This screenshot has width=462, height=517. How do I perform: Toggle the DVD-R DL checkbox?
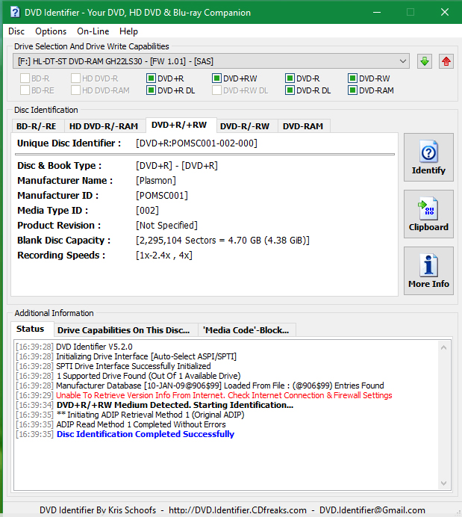click(x=290, y=90)
